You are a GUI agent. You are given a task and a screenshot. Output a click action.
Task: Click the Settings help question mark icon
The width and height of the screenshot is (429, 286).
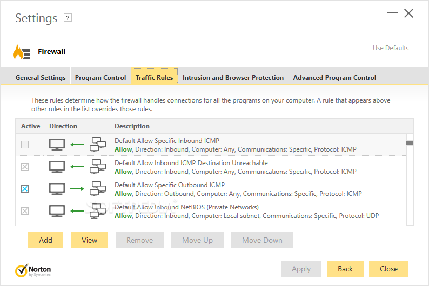pyautogui.click(x=68, y=18)
